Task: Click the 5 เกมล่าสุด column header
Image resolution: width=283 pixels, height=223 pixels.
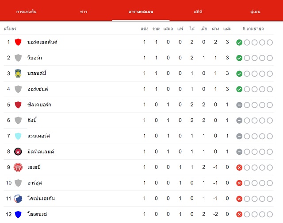Action: 253,29
